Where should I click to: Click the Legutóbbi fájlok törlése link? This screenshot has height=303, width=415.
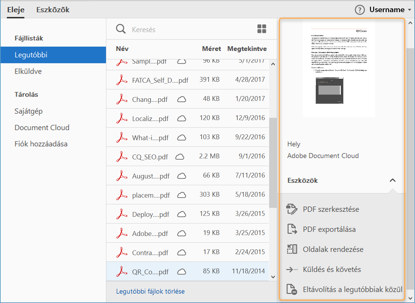click(x=150, y=292)
